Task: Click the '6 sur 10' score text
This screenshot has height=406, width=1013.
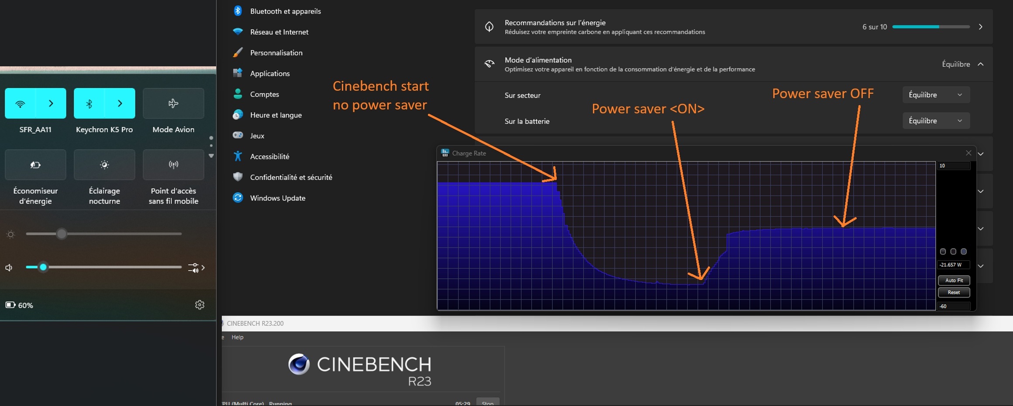Action: click(875, 27)
